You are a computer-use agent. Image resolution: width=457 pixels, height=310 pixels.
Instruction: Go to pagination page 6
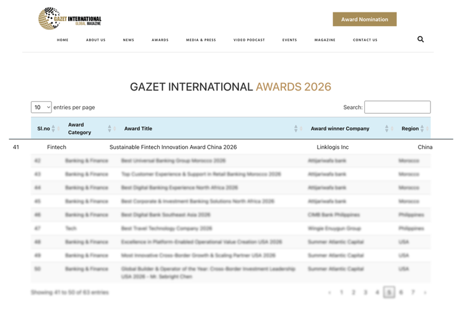tap(401, 292)
